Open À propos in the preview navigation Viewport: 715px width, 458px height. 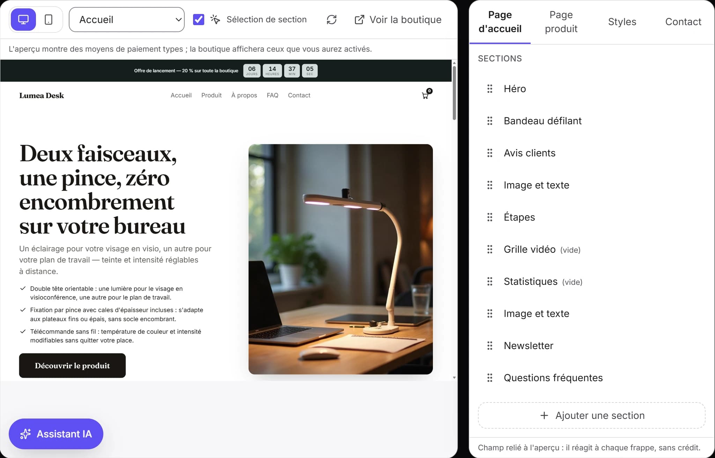click(x=244, y=95)
